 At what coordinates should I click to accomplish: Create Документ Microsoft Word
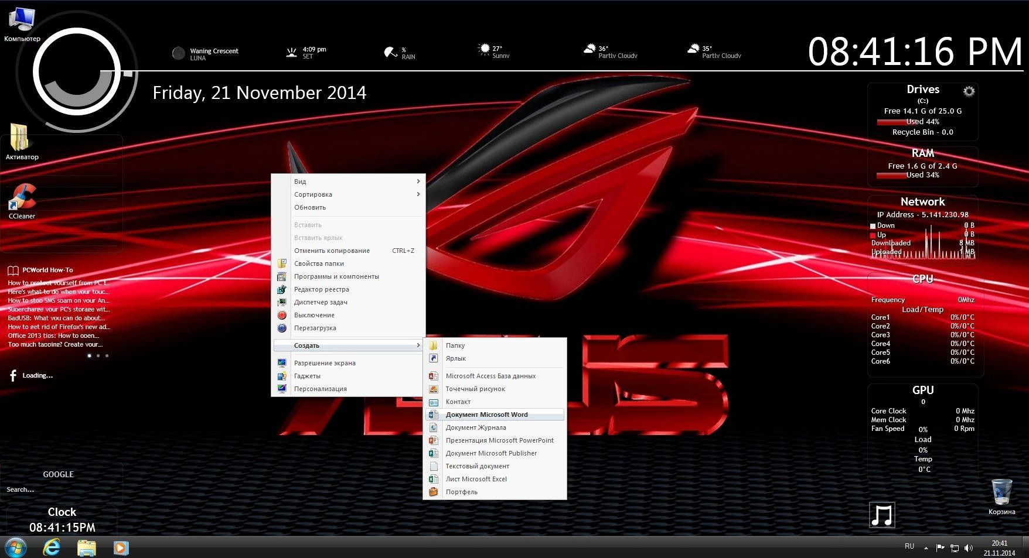(495, 415)
